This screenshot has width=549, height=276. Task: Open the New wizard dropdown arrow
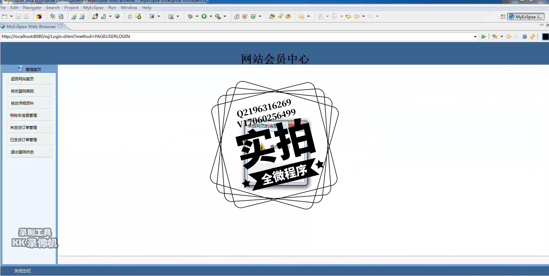click(11, 16)
